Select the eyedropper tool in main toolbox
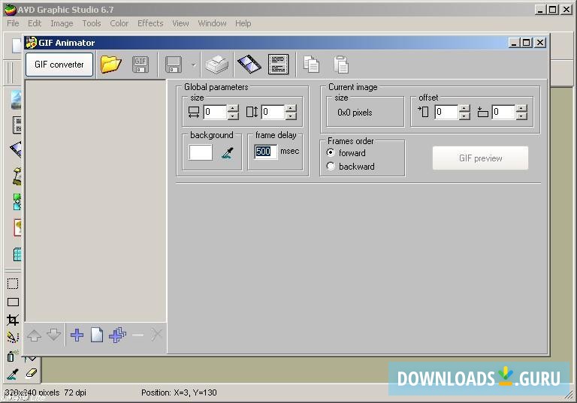This screenshot has width=577, height=403. [13, 374]
